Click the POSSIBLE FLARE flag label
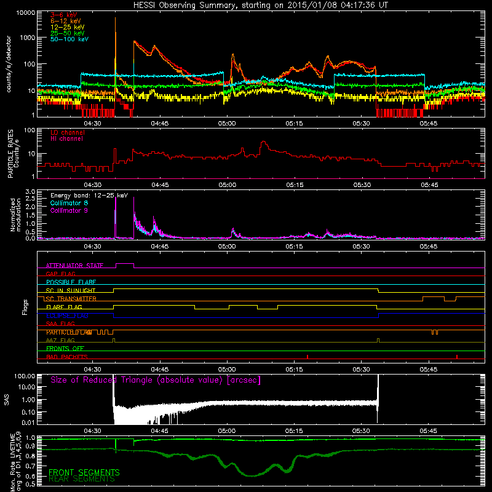Image resolution: width=492 pixels, height=492 pixels. (x=71, y=282)
